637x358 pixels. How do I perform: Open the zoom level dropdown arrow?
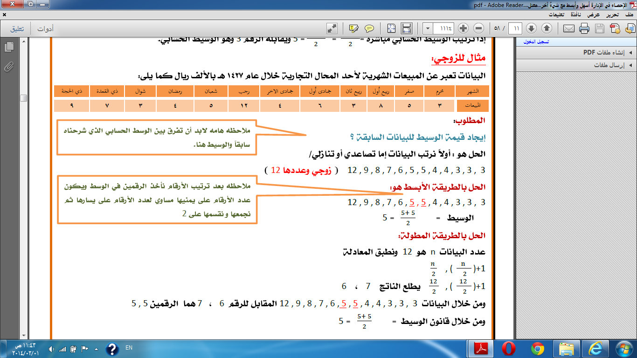[428, 28]
